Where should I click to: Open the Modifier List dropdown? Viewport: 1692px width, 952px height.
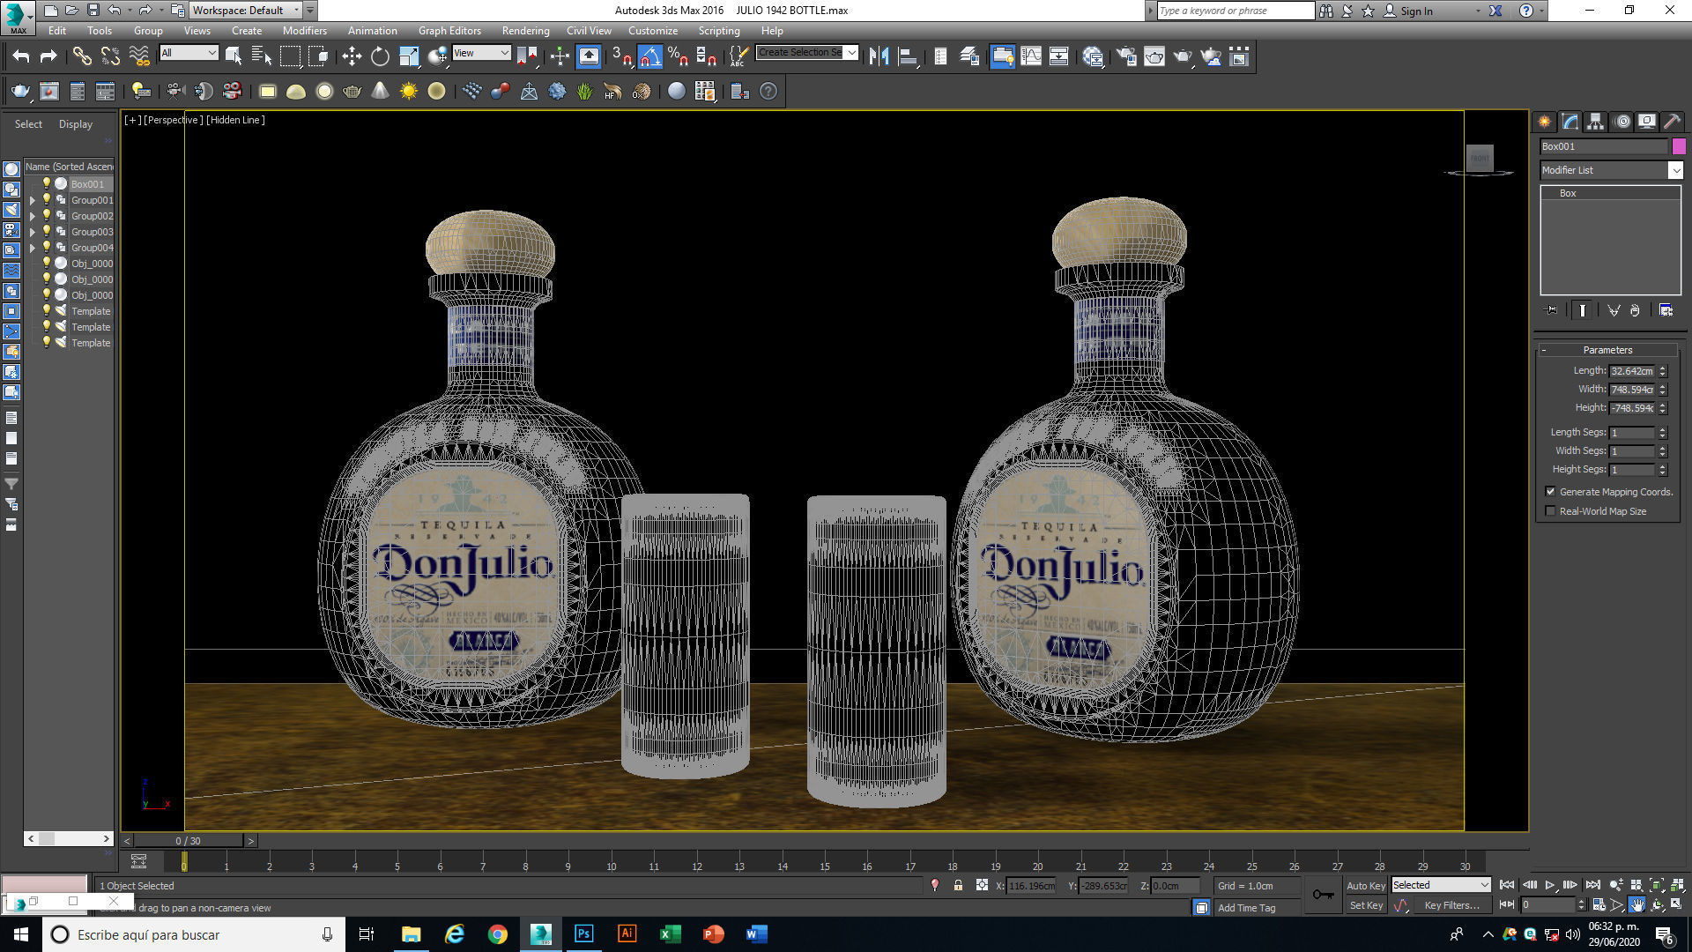[1611, 170]
